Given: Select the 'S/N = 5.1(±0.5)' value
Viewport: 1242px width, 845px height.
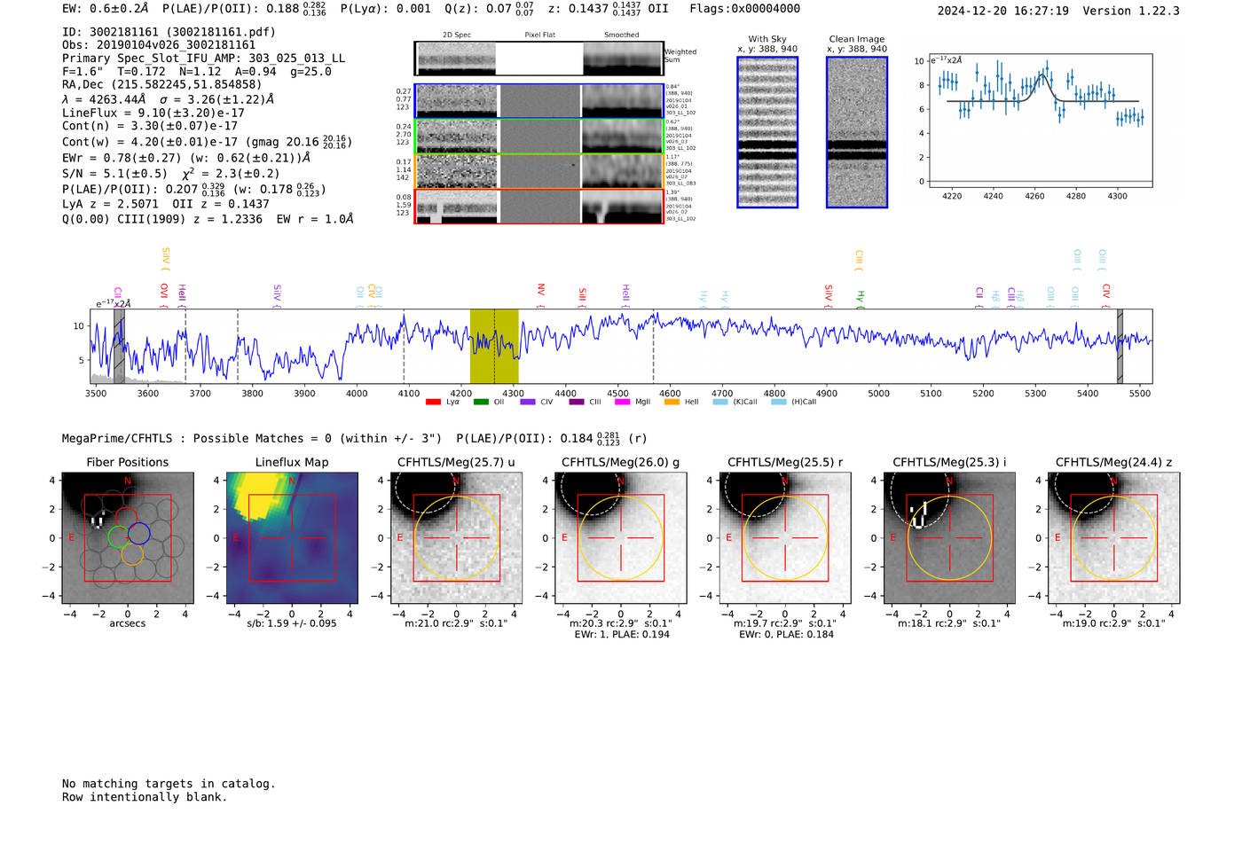Looking at the screenshot, I should [x=114, y=174].
